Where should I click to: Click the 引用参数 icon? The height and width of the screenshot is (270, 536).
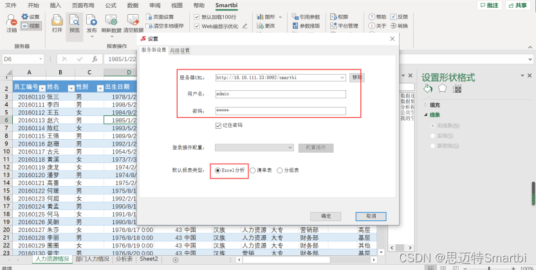(295, 17)
